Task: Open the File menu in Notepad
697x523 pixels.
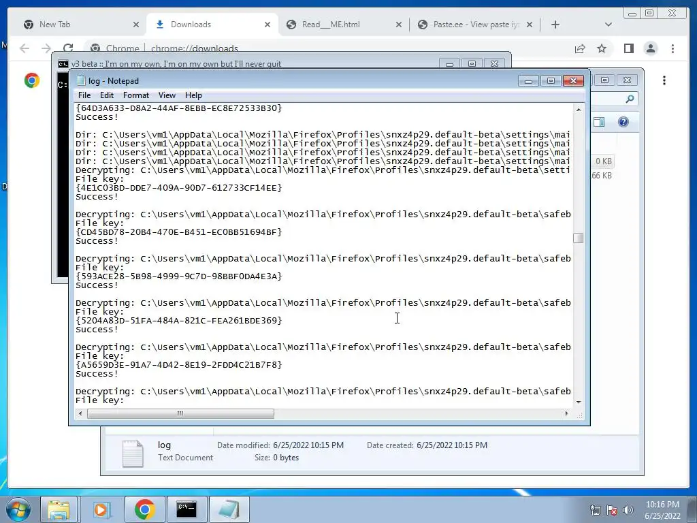Action: [84, 95]
